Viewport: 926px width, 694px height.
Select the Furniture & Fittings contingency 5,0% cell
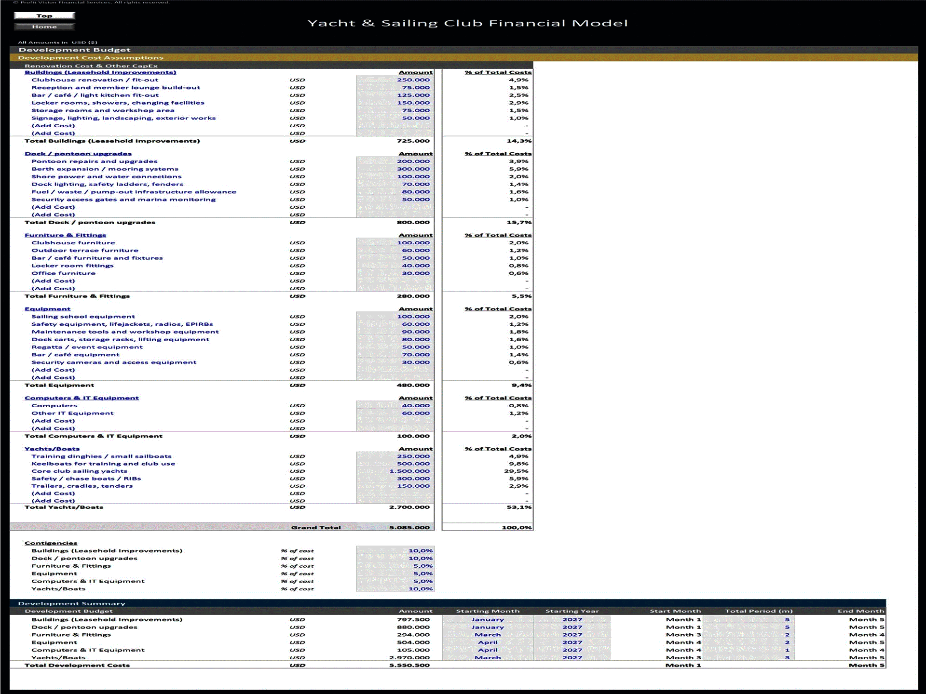pyautogui.click(x=395, y=566)
